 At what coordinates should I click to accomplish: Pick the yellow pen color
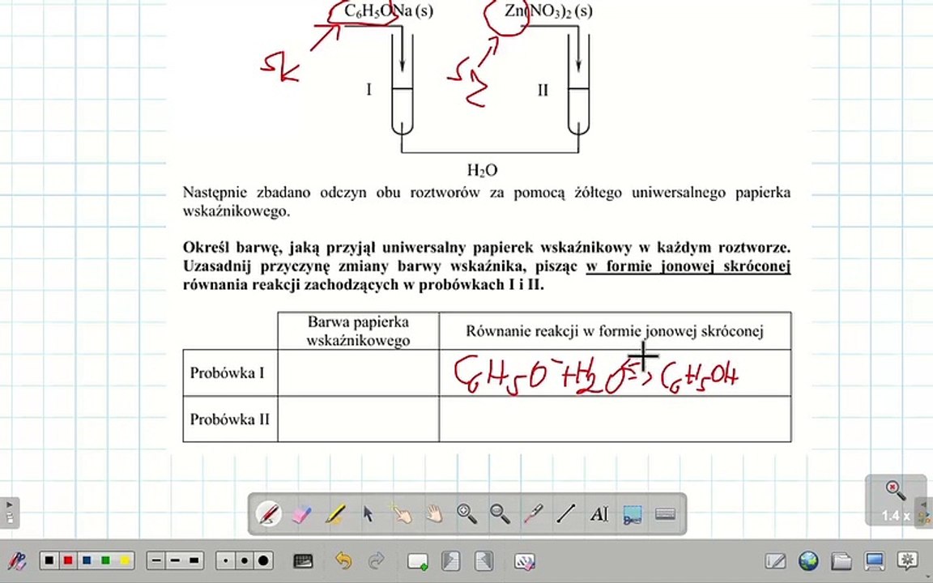tap(125, 560)
